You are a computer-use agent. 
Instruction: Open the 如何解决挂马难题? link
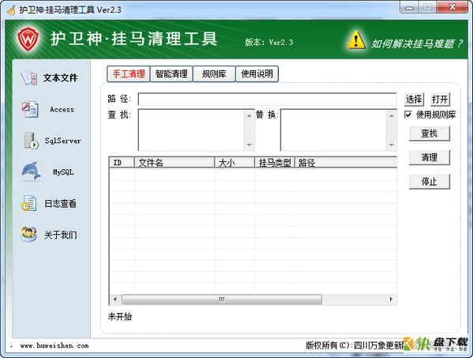416,43
